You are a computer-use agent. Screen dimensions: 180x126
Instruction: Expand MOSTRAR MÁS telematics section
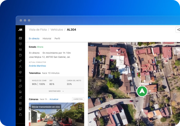56,91
